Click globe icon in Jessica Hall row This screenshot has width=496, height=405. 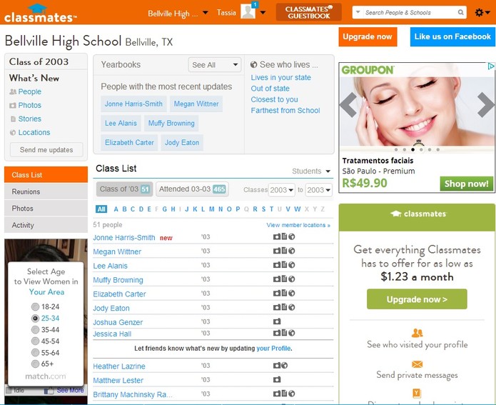coord(292,333)
